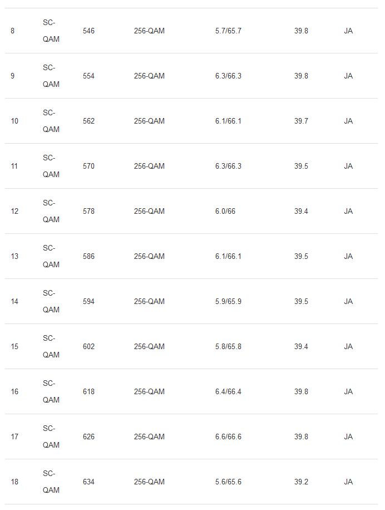This screenshot has width=385, height=510.
Task: Click channel number 10 in the table
Action: coord(14,121)
